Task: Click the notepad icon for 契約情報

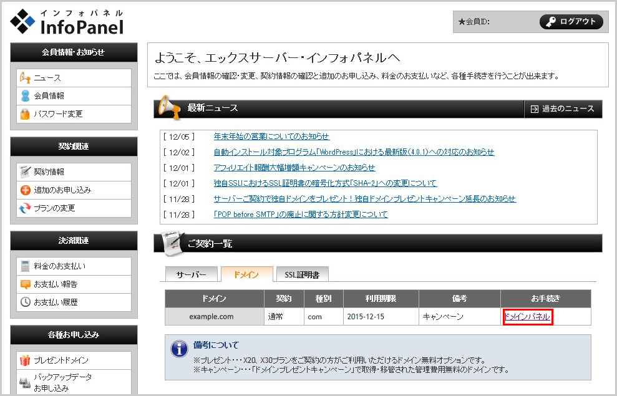Action: point(25,171)
